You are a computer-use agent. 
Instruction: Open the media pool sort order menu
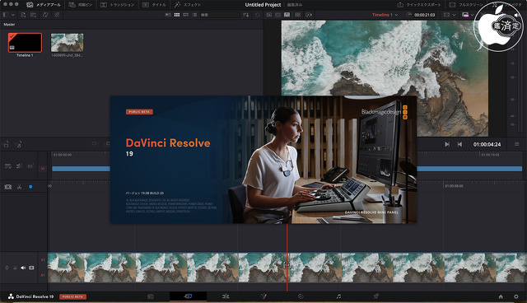(246, 15)
